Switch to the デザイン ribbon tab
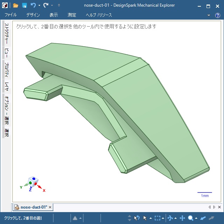224x224 pixels. pos(33,15)
